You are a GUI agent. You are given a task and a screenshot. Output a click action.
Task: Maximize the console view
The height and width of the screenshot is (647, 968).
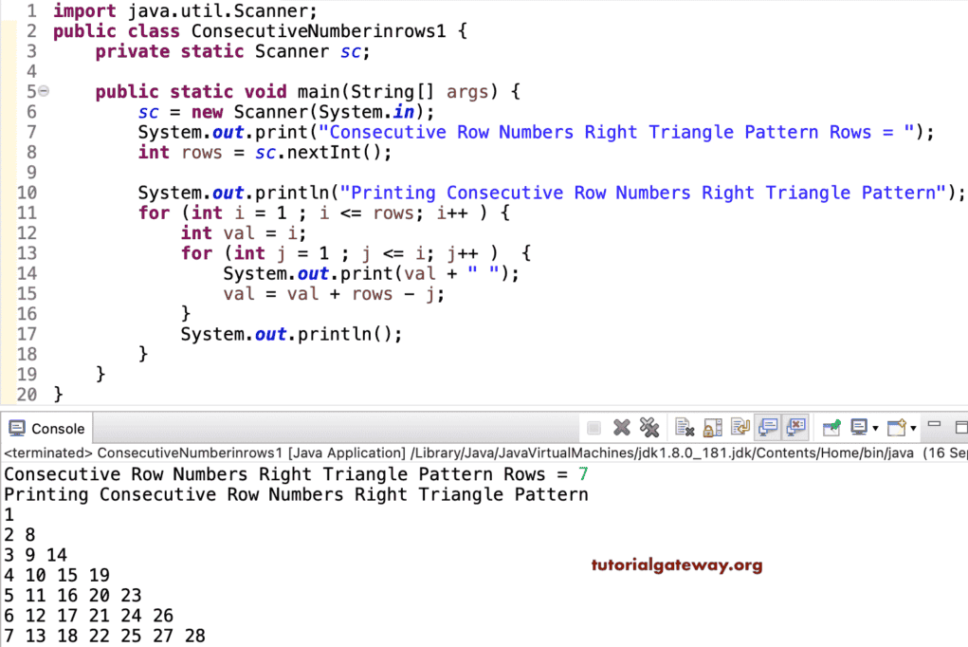tap(960, 426)
